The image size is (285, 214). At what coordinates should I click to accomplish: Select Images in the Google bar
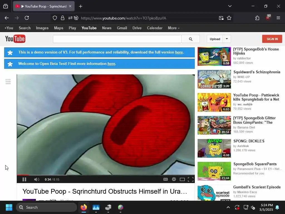pos(42,28)
